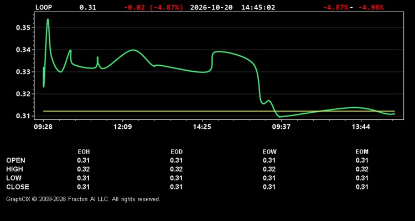The image size is (415, 221).
Task: Click the 0.31 y-axis label
Action: pos(23,116)
